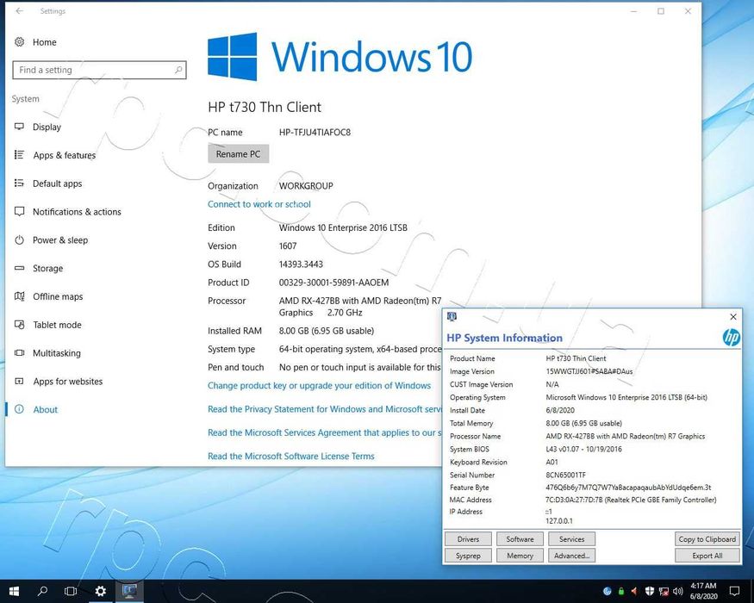The height and width of the screenshot is (603, 754).
Task: Click Install Date value in HP System Information
Action: pos(560,410)
